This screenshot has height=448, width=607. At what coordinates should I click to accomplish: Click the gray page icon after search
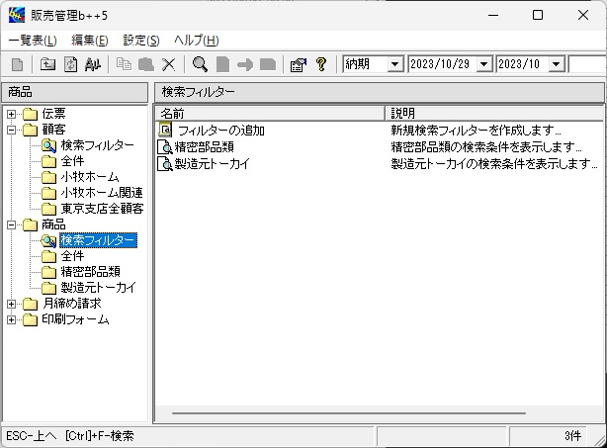(222, 64)
